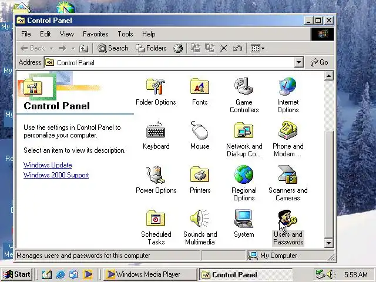
Task: Click the Go button
Action: [319, 62]
